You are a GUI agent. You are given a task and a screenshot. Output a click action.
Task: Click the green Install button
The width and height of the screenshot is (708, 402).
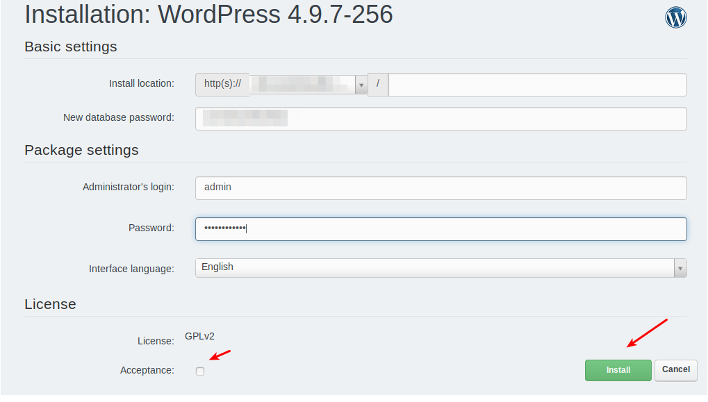tap(618, 370)
